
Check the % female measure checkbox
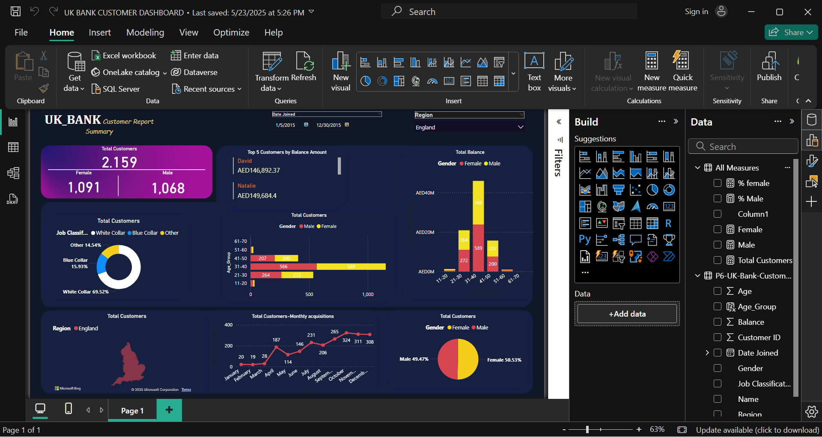click(x=718, y=183)
